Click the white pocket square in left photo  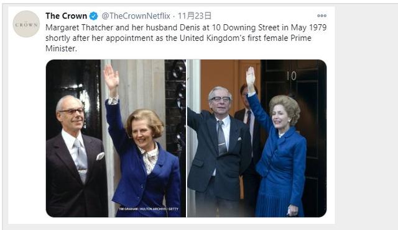click(x=101, y=156)
